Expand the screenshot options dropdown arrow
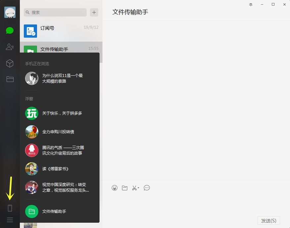290x228 pixels. [x=138, y=188]
